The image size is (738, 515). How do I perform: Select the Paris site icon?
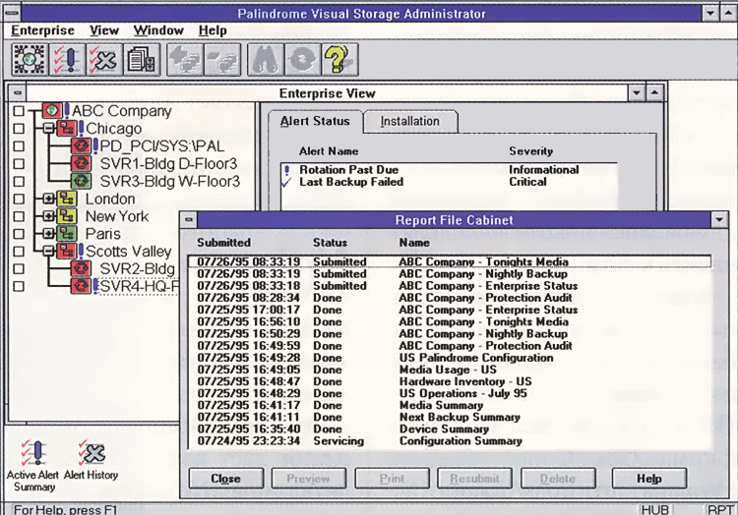[66, 234]
